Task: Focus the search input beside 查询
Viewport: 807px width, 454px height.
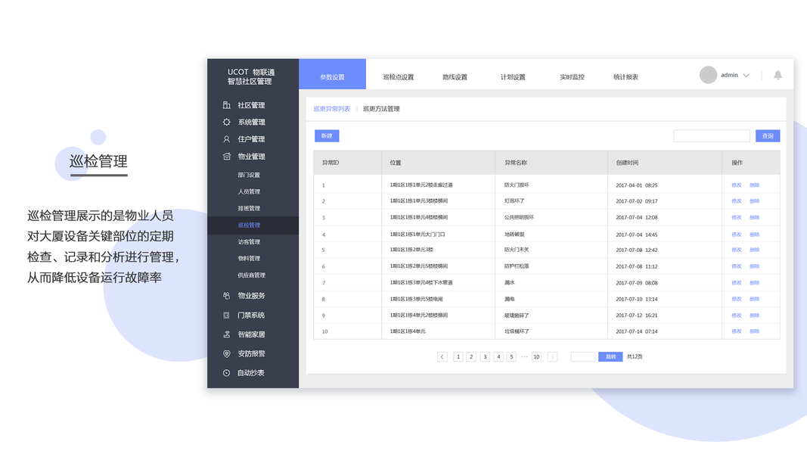Action: 712,136
